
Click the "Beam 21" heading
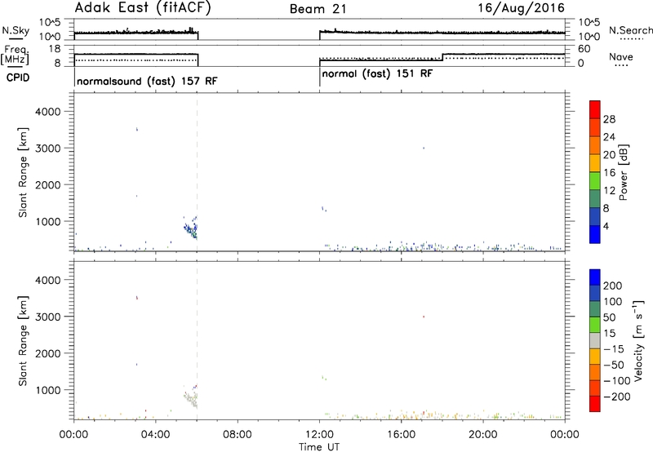click(x=318, y=9)
